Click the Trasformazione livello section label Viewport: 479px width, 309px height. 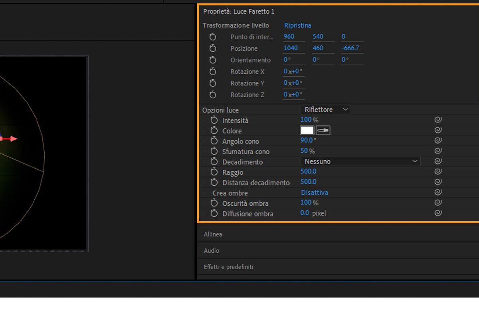[236, 25]
